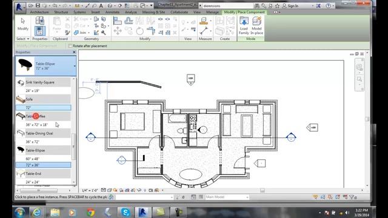Screen dimensions: 388x218
Task: Open the Annotate ribbon tab
Action: pos(112,12)
